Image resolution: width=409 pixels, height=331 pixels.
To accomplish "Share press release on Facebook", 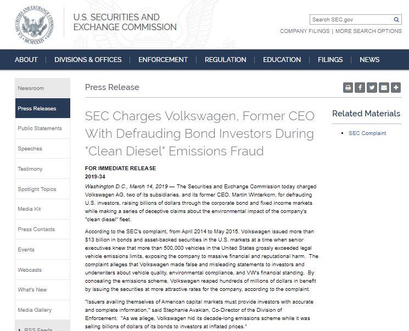I will (x=360, y=88).
